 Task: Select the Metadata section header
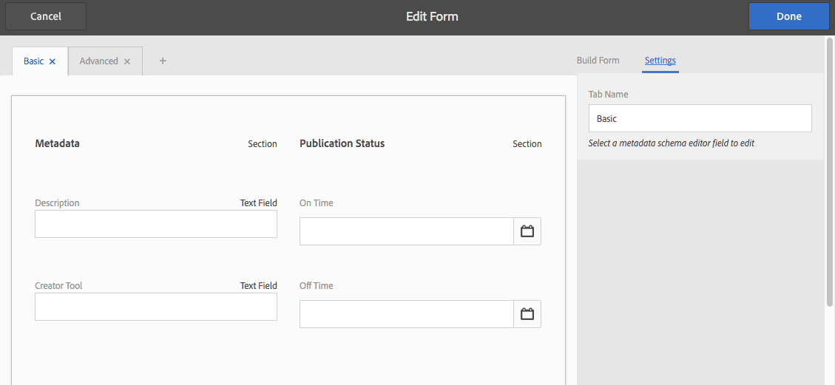[58, 143]
